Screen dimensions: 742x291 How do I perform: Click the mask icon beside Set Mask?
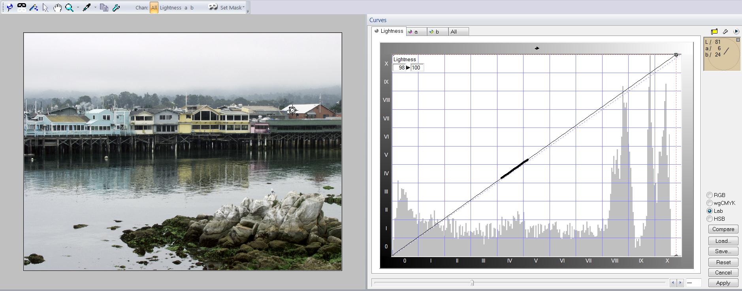213,7
